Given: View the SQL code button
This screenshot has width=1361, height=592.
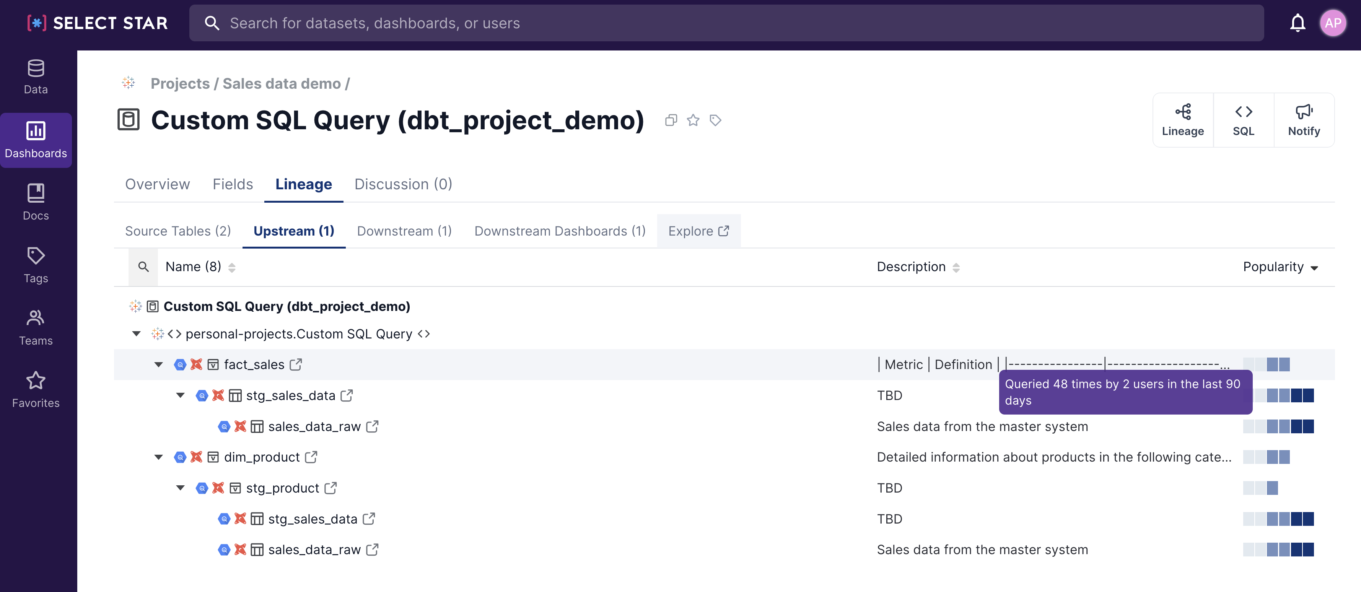Looking at the screenshot, I should click(x=1244, y=120).
